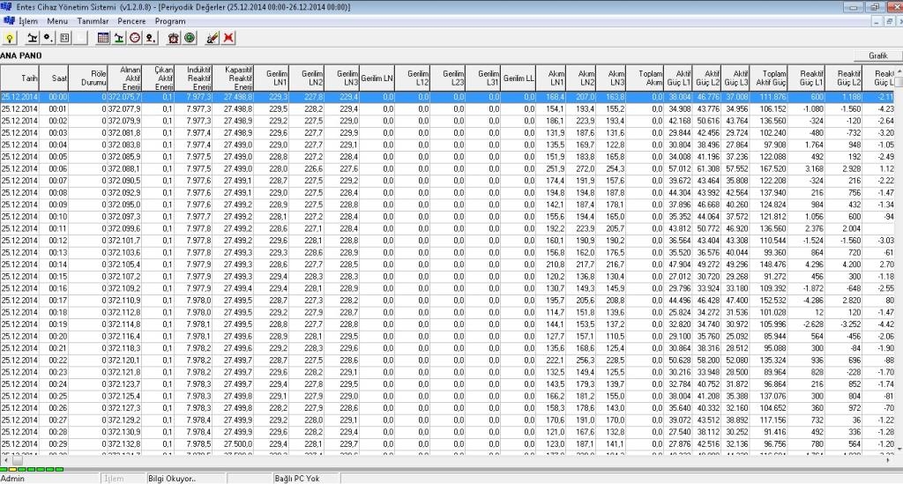Click the yellow light bulb toolbar icon
903x484 pixels.
[10, 39]
